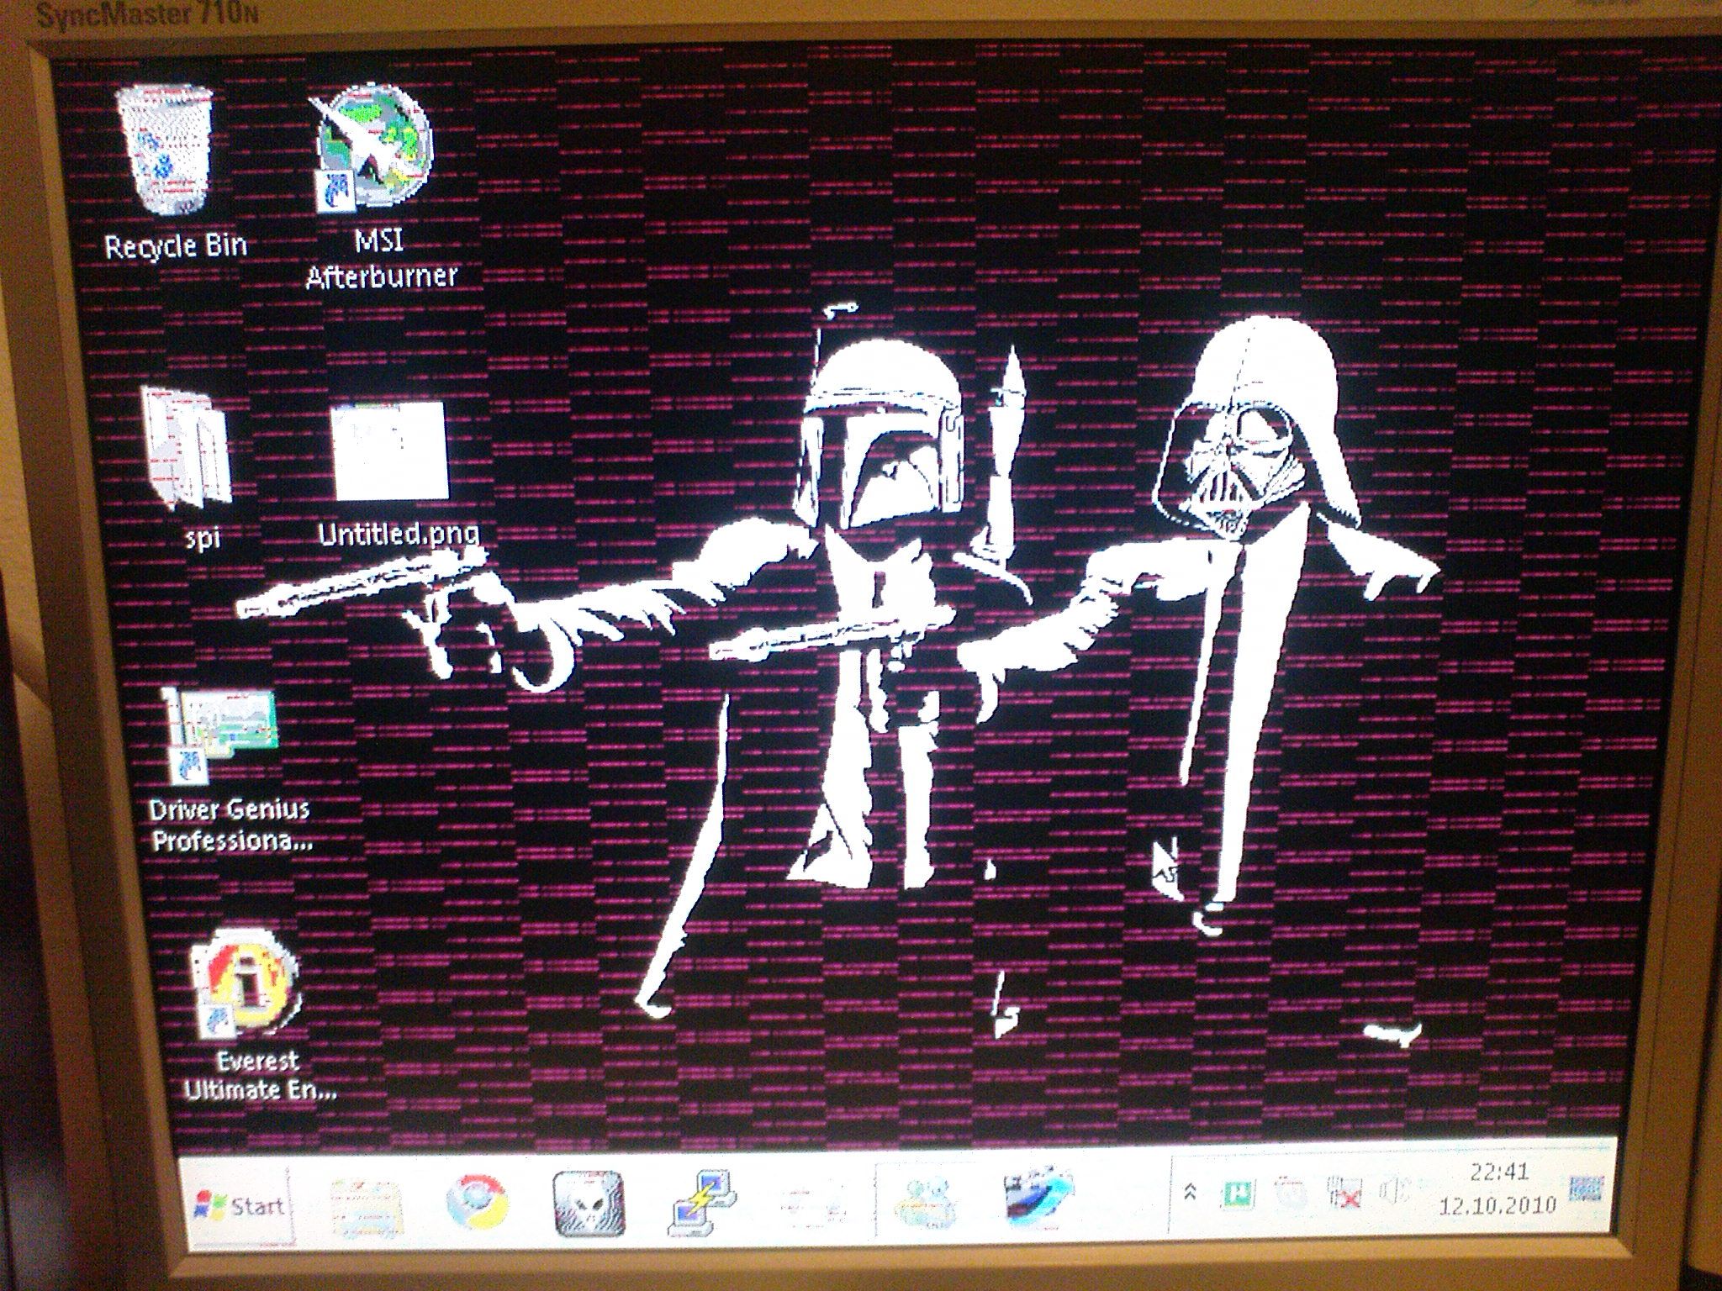This screenshot has height=1291, width=1722.
Task: Launch Driver Genius Professional shortcut icon
Action: [222, 735]
